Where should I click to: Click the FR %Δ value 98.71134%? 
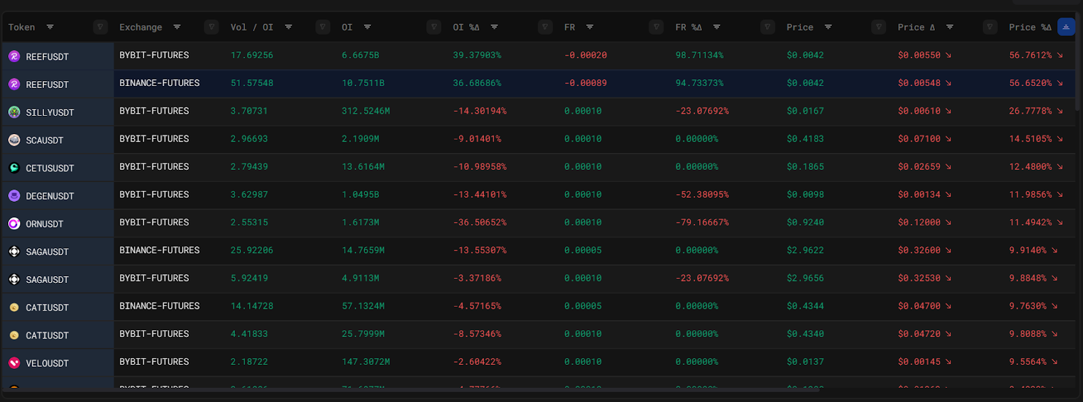click(x=700, y=55)
